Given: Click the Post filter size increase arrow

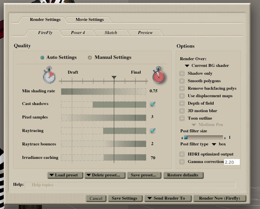Looking at the screenshot, I should (x=225, y=138).
